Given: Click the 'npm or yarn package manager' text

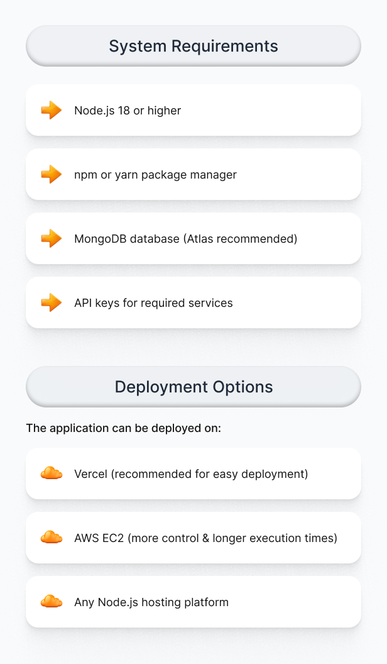Looking at the screenshot, I should point(155,175).
